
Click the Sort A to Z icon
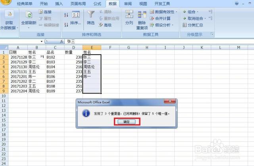pos(66,14)
